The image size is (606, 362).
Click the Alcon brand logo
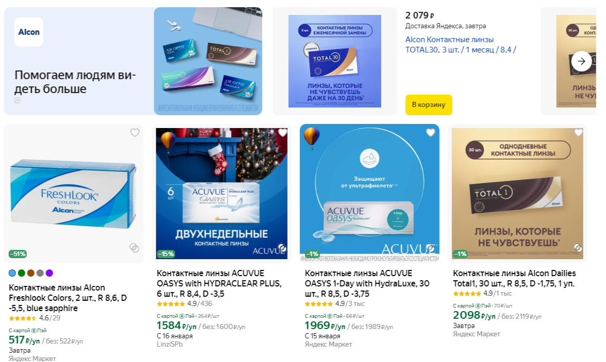click(29, 32)
